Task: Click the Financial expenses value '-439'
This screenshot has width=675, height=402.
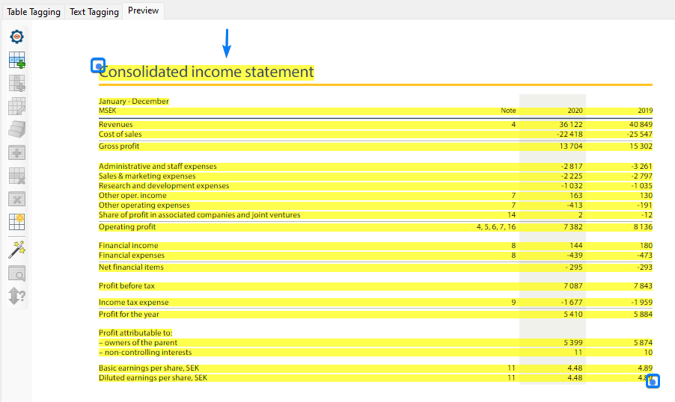Action: [x=574, y=256]
